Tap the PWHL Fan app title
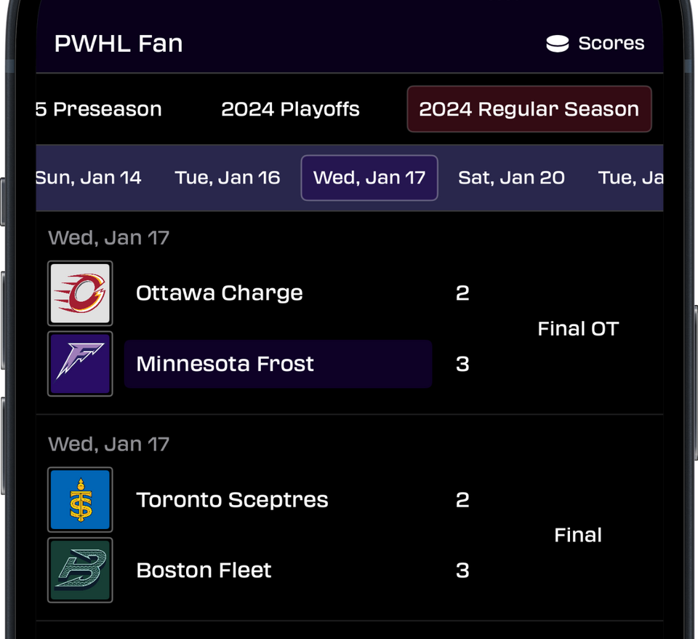Screen dimensions: 698x639 [x=119, y=44]
